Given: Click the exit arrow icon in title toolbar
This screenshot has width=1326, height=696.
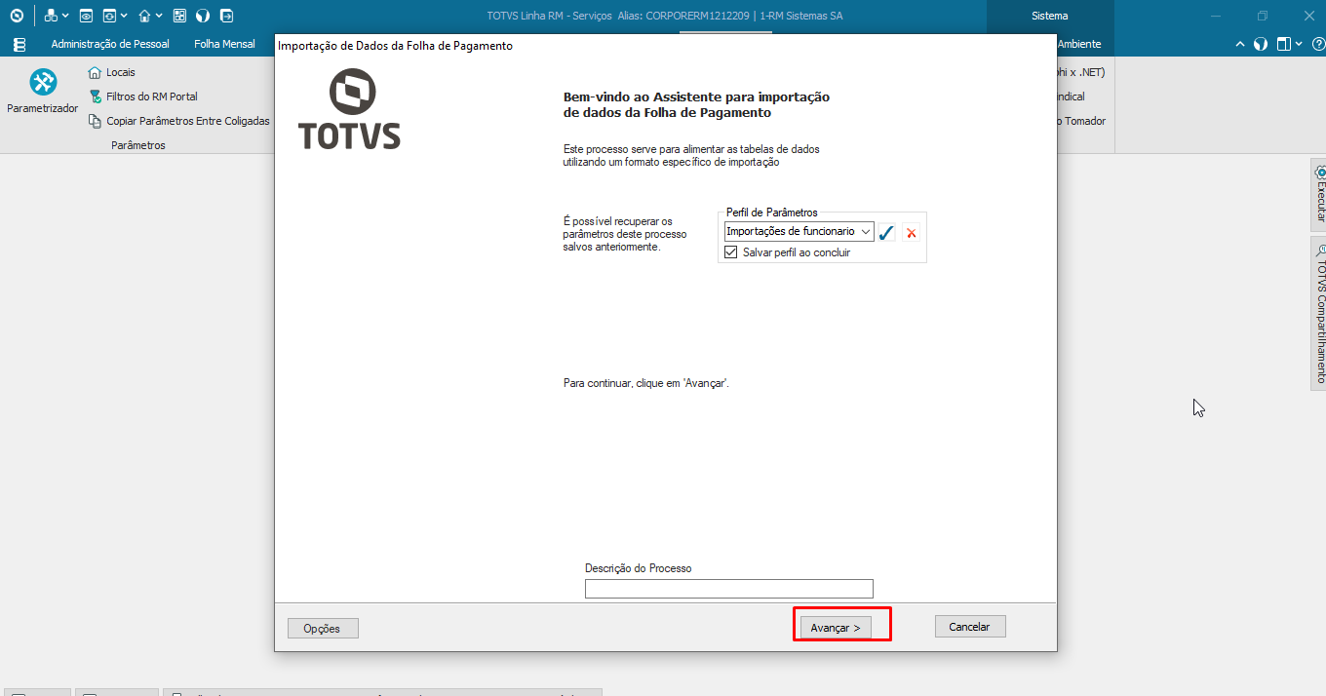Looking at the screenshot, I should click(227, 16).
